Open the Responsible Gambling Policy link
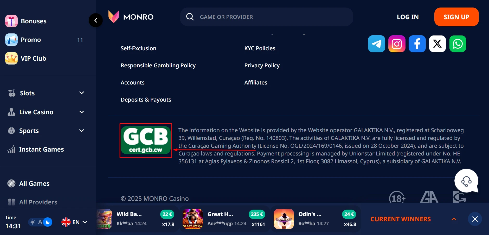Viewport: 489px width, 235px height. (x=158, y=66)
